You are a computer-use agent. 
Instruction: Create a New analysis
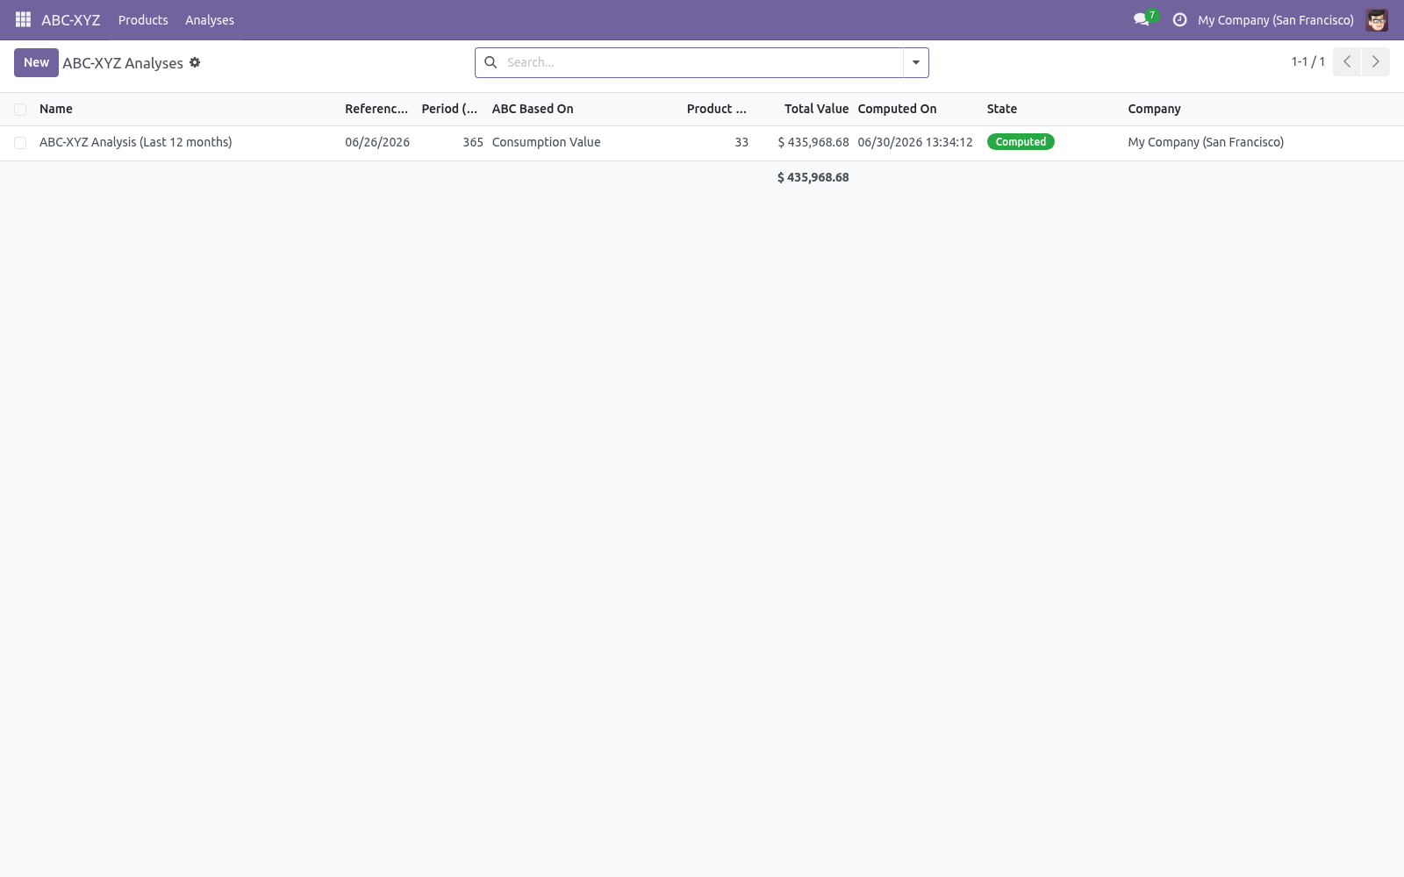pos(36,62)
